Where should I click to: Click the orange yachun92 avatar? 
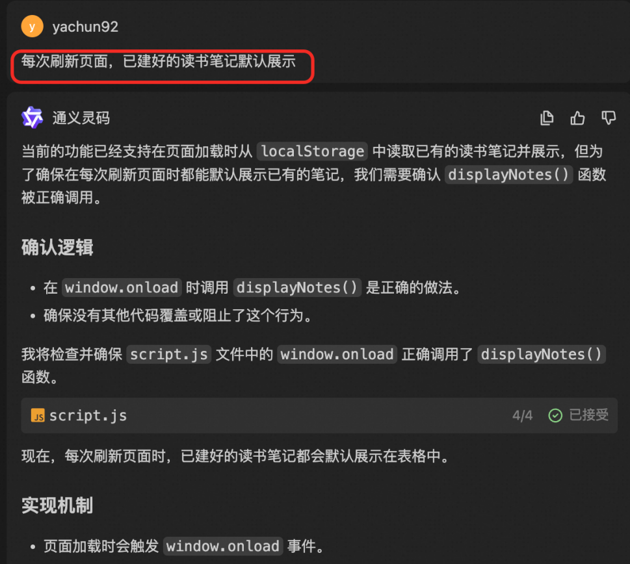32,27
